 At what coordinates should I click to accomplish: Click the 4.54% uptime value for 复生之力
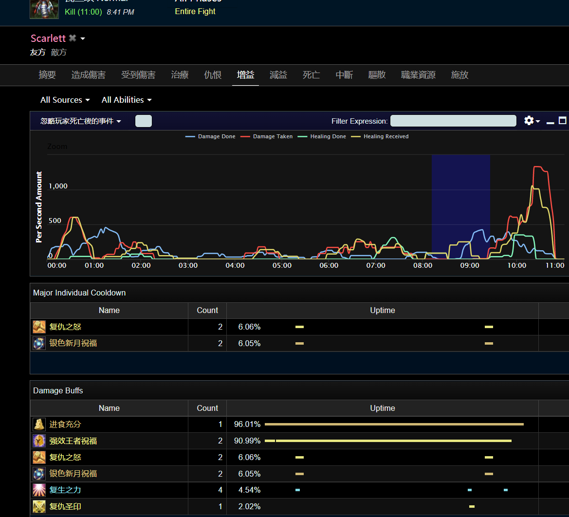pos(249,490)
